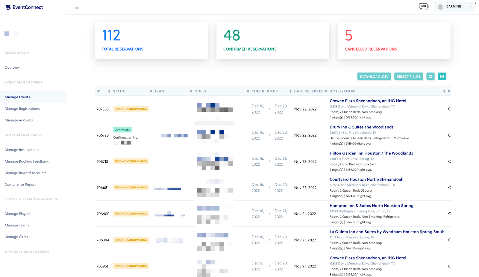This screenshot has height=277, width=479.
Task: Click Pending Confirmation badge for reservation 705951
Action: pyautogui.click(x=131, y=266)
